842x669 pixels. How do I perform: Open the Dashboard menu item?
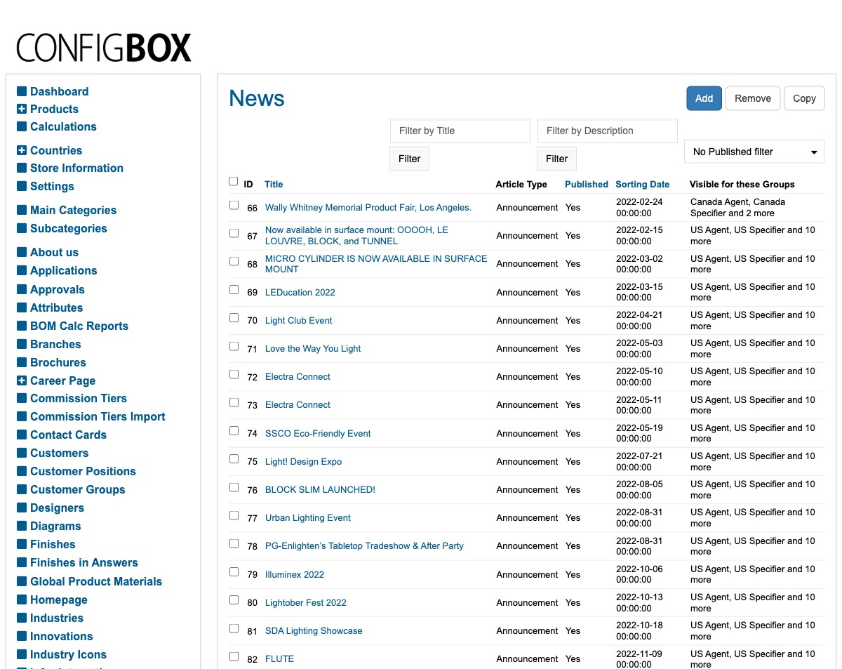[x=59, y=91]
